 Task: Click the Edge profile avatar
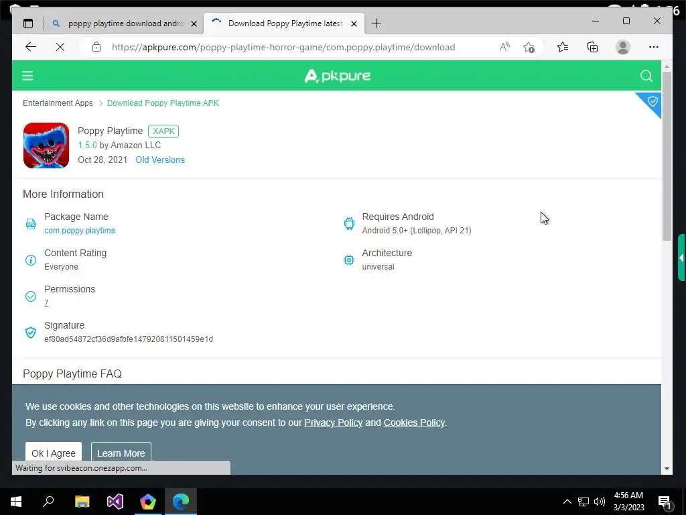622,47
